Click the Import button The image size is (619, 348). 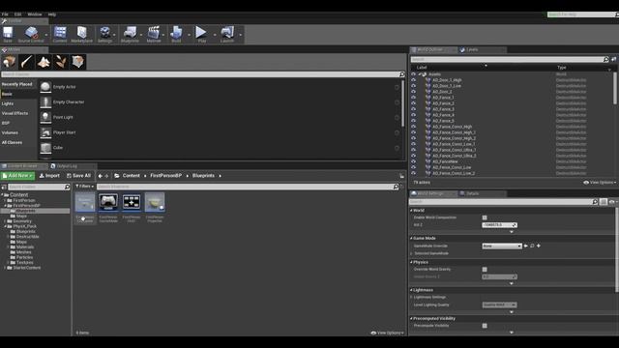(49, 176)
